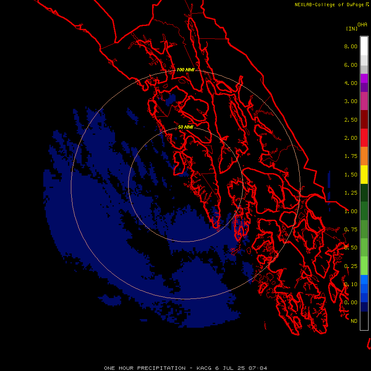Click the light green swatch beside 0.25

pyautogui.click(x=364, y=266)
